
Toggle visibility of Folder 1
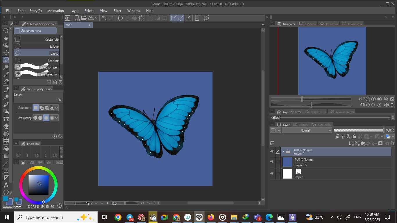[272, 152]
